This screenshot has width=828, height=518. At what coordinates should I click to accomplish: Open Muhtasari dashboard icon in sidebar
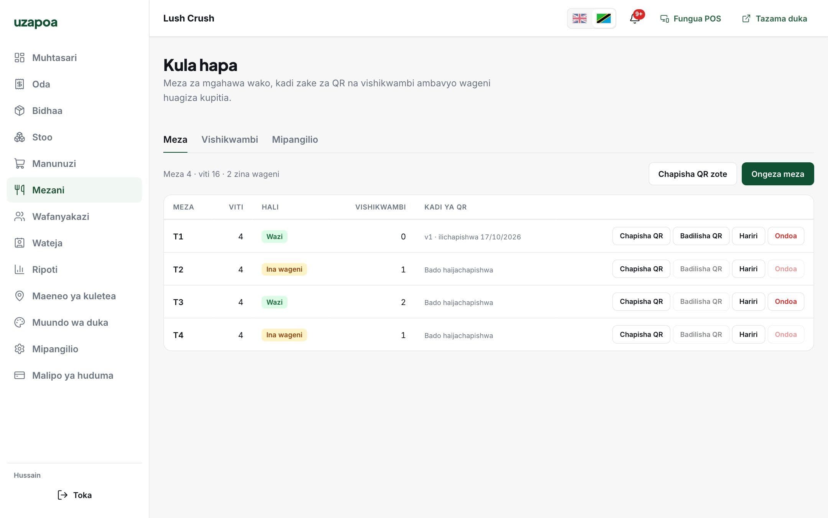(x=20, y=58)
